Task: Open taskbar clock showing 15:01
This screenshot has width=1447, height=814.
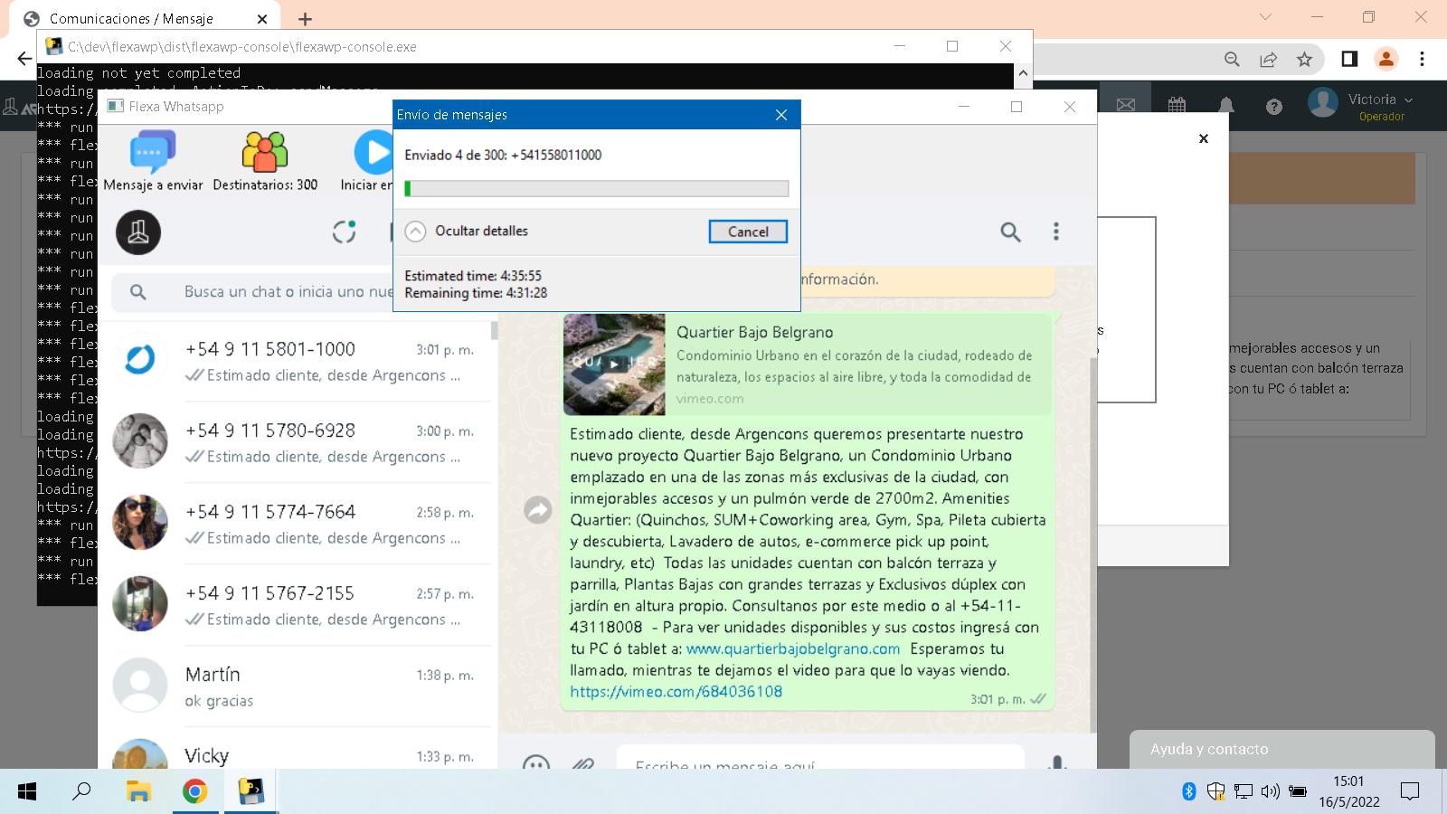Action: (x=1348, y=792)
